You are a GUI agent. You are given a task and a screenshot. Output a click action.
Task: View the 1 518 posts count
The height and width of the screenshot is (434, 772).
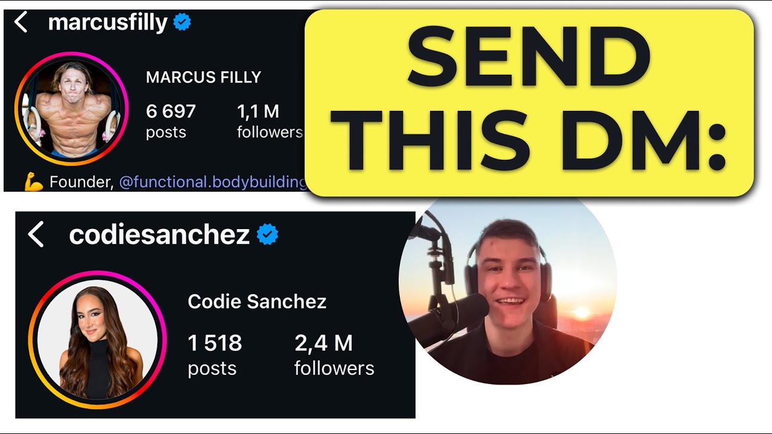tap(215, 354)
